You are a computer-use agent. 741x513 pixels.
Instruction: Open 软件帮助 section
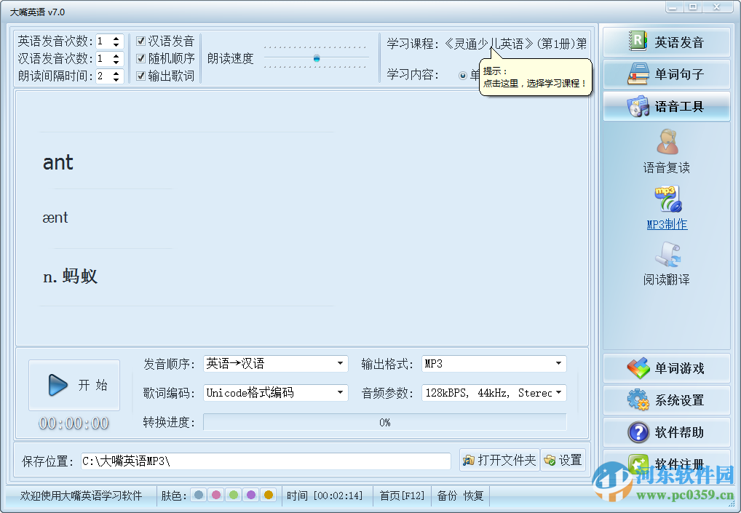666,432
